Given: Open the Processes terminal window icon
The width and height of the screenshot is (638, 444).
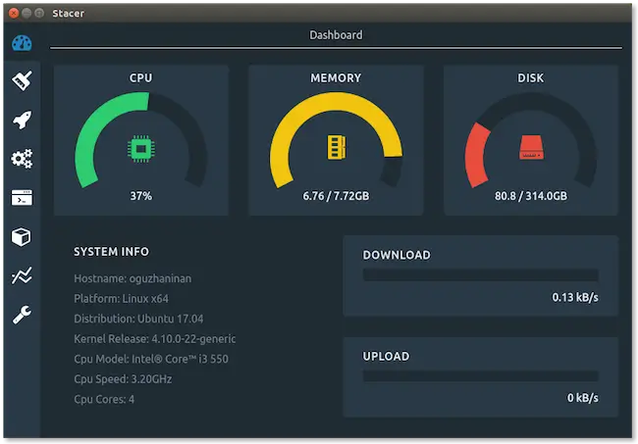Looking at the screenshot, I should pyautogui.click(x=22, y=197).
